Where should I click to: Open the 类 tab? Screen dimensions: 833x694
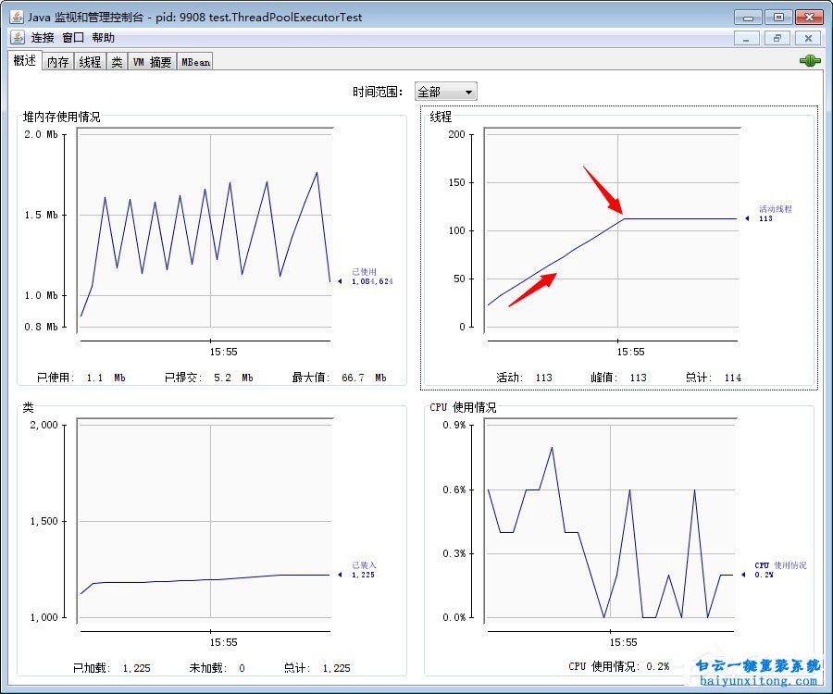coord(117,62)
